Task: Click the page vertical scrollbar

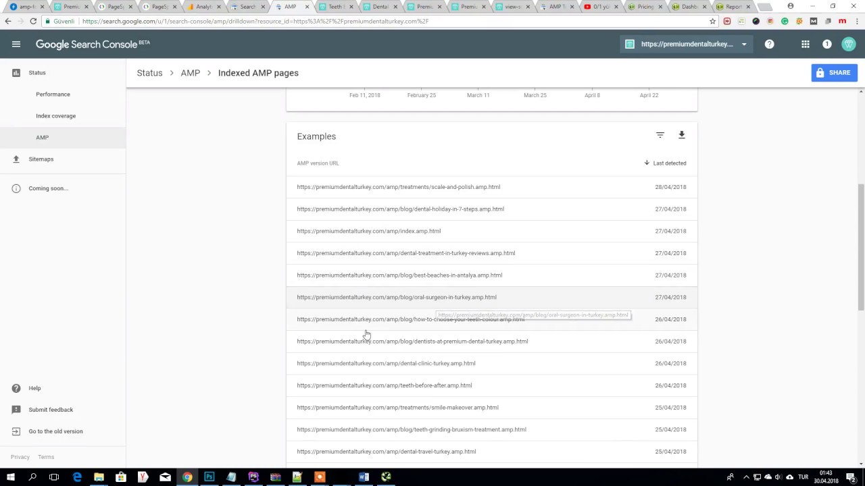Action: point(861,246)
